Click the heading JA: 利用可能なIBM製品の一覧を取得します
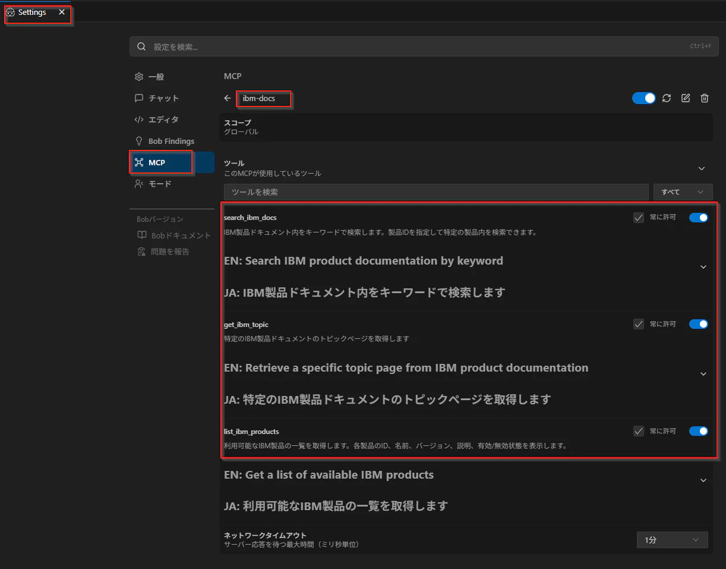726x569 pixels. (x=336, y=506)
